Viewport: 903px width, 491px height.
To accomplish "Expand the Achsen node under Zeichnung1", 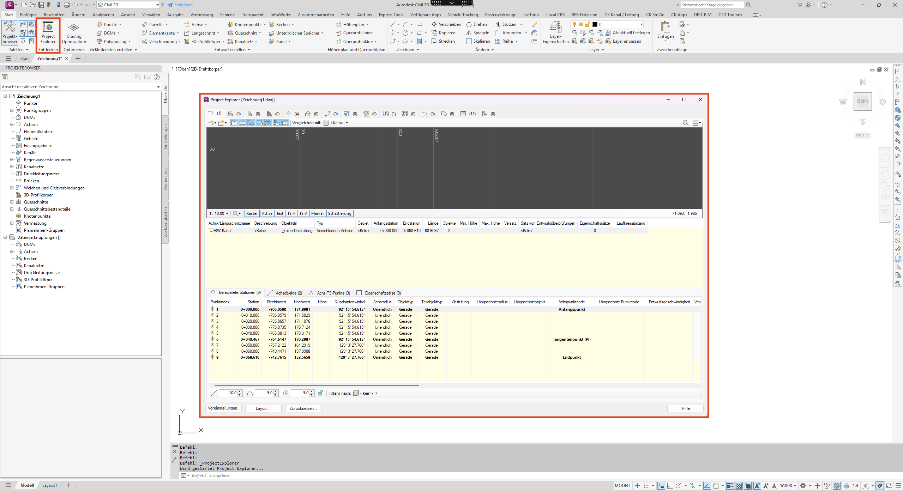I will (12, 125).
